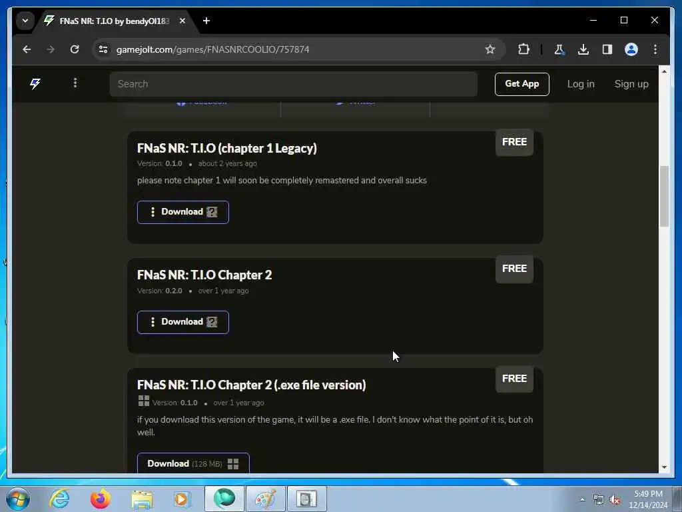The image size is (682, 512).
Task: Click the network tray icon
Action: tap(599, 499)
